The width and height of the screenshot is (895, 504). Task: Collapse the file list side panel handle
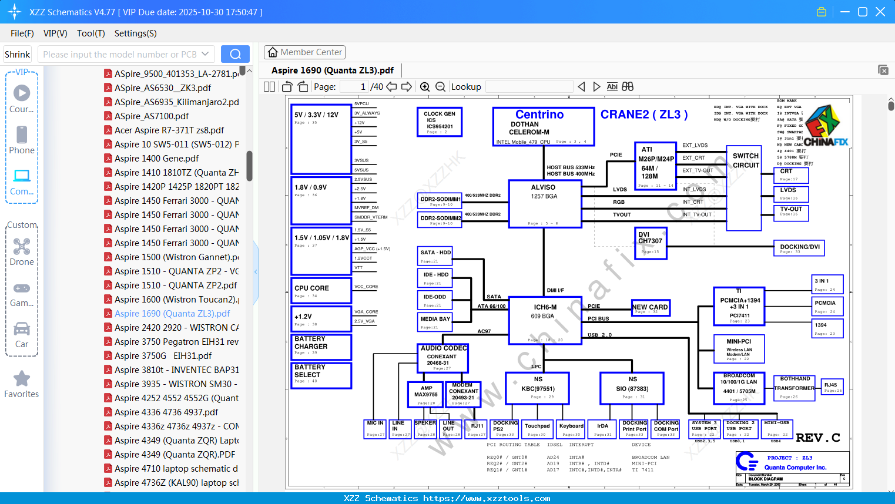tap(256, 271)
